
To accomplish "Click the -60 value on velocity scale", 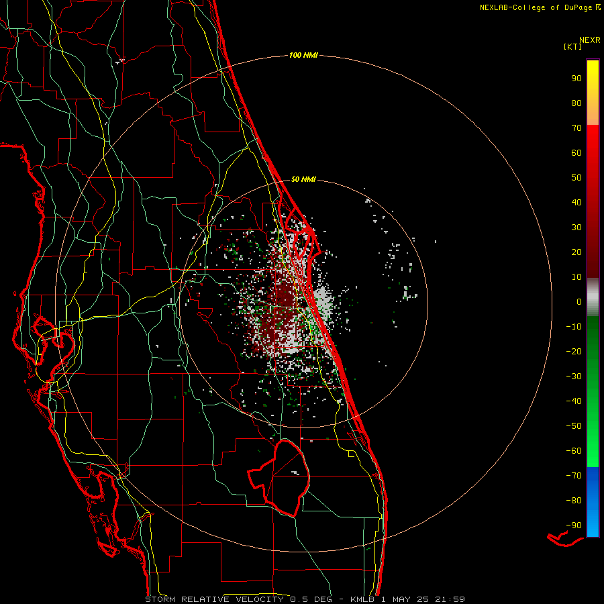I will [x=574, y=451].
